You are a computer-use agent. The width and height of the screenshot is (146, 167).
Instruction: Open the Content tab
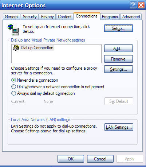click(65, 17)
